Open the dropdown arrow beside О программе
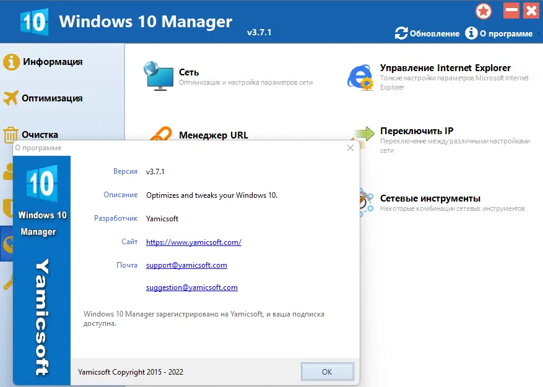The height and width of the screenshot is (387, 543). click(539, 34)
